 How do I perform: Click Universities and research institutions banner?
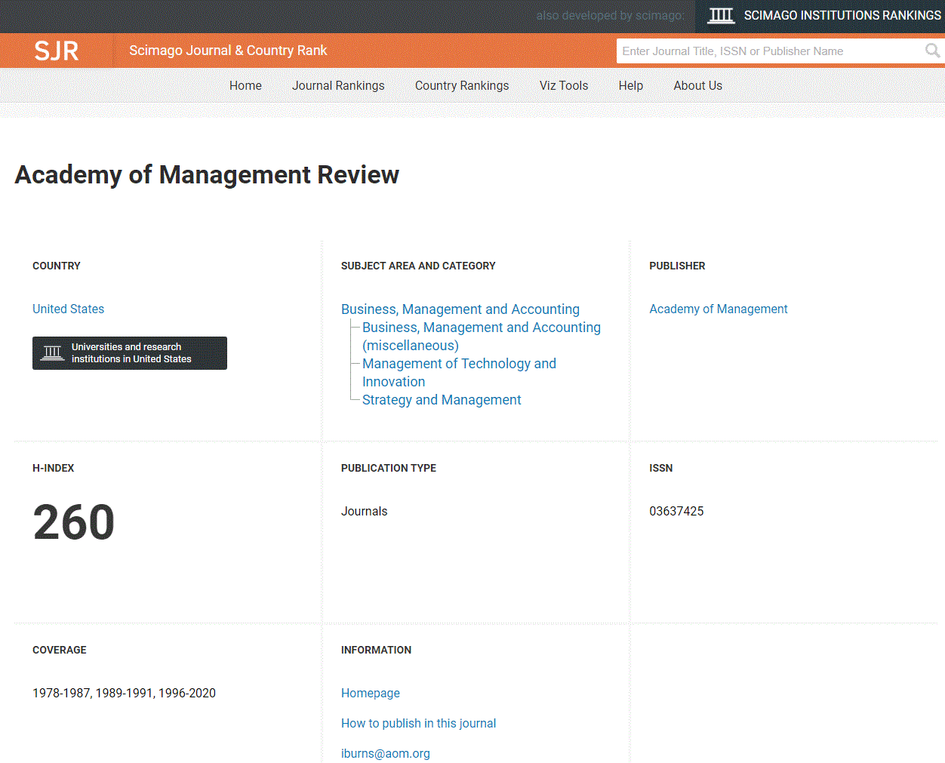tap(130, 353)
